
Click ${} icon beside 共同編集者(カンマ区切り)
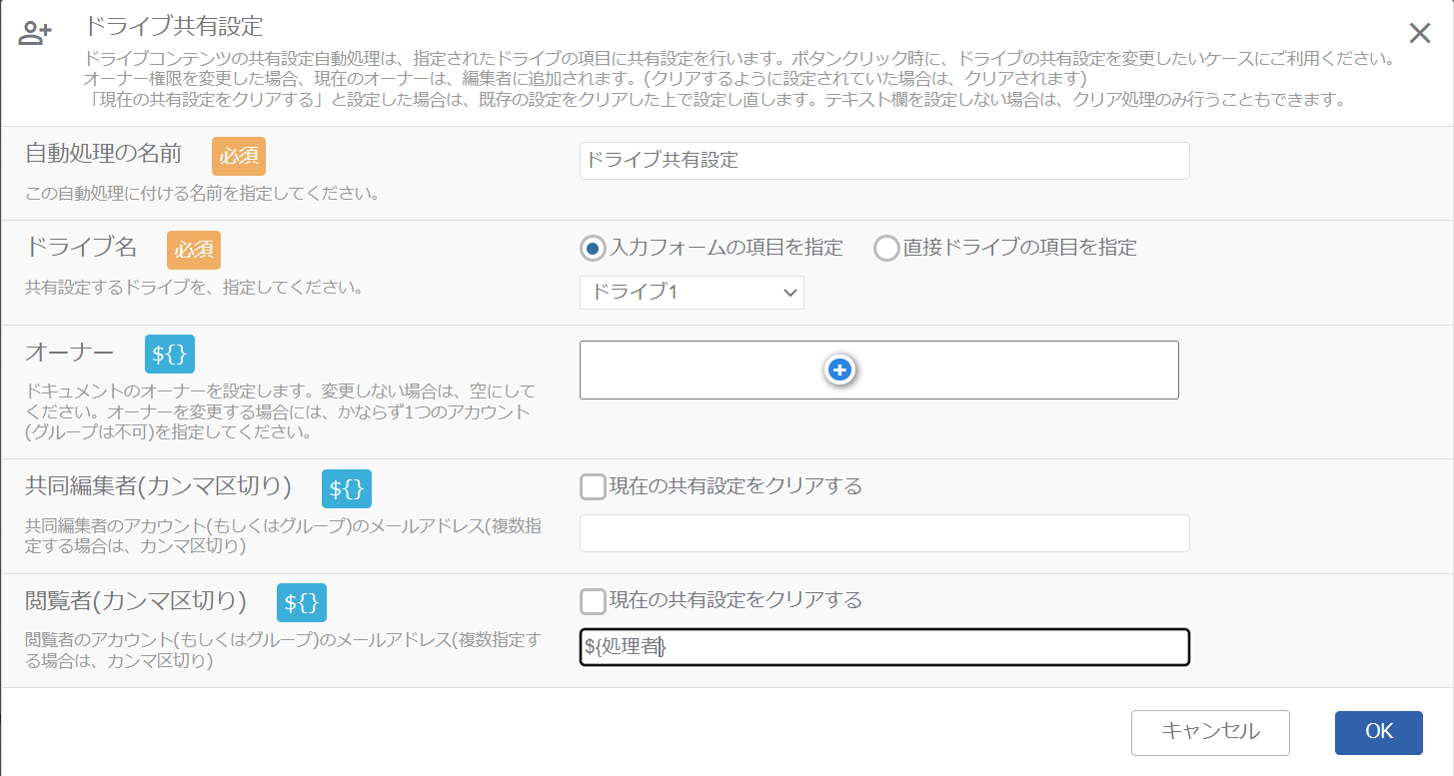click(x=347, y=489)
